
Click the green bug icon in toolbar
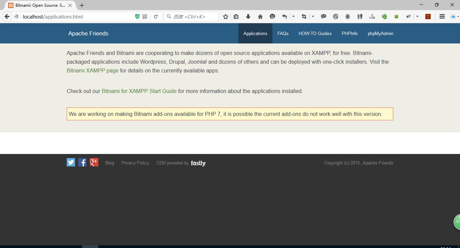(x=384, y=17)
